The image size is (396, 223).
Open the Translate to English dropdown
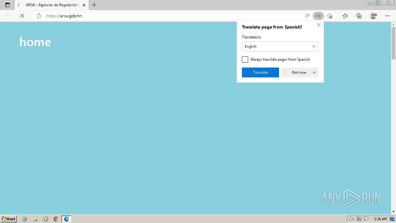click(280, 46)
